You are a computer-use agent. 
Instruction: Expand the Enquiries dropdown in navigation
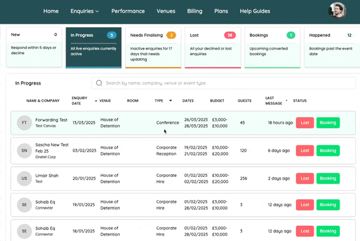pyautogui.click(x=85, y=11)
